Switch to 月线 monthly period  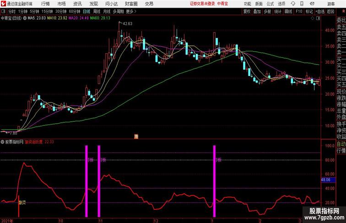click(x=107, y=11)
